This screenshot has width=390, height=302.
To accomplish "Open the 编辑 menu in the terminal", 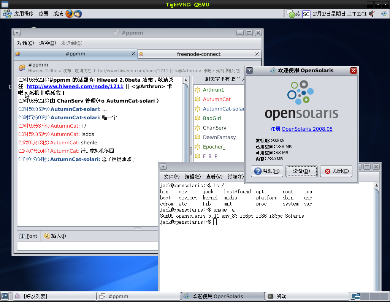I will [192, 177].
